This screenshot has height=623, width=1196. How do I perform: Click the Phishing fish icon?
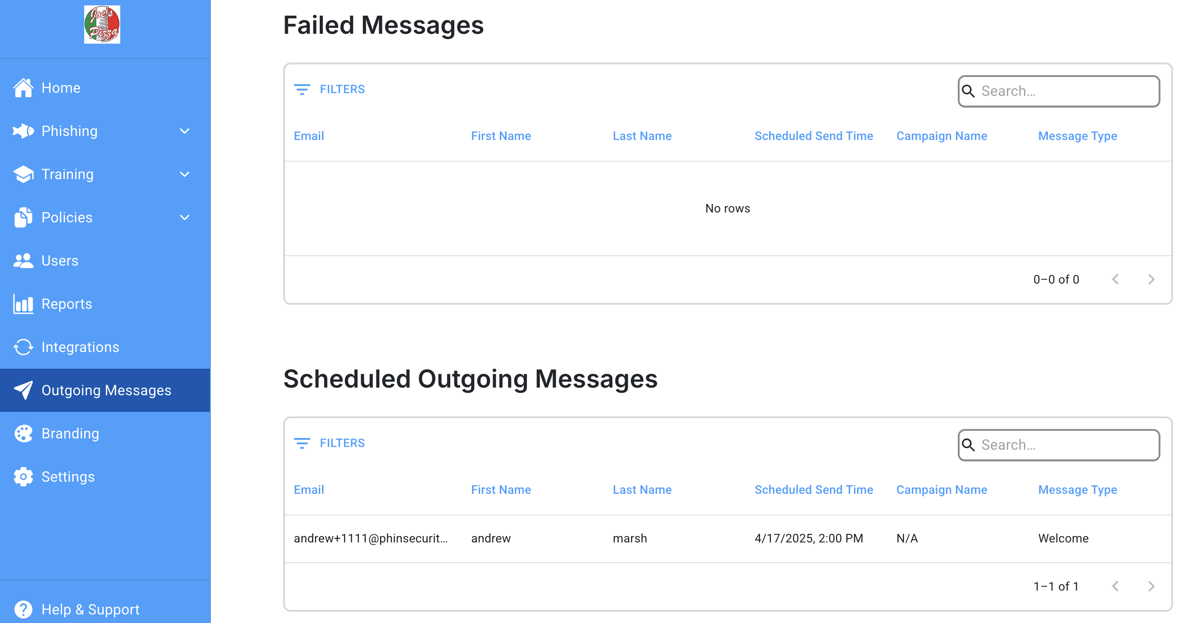(23, 131)
